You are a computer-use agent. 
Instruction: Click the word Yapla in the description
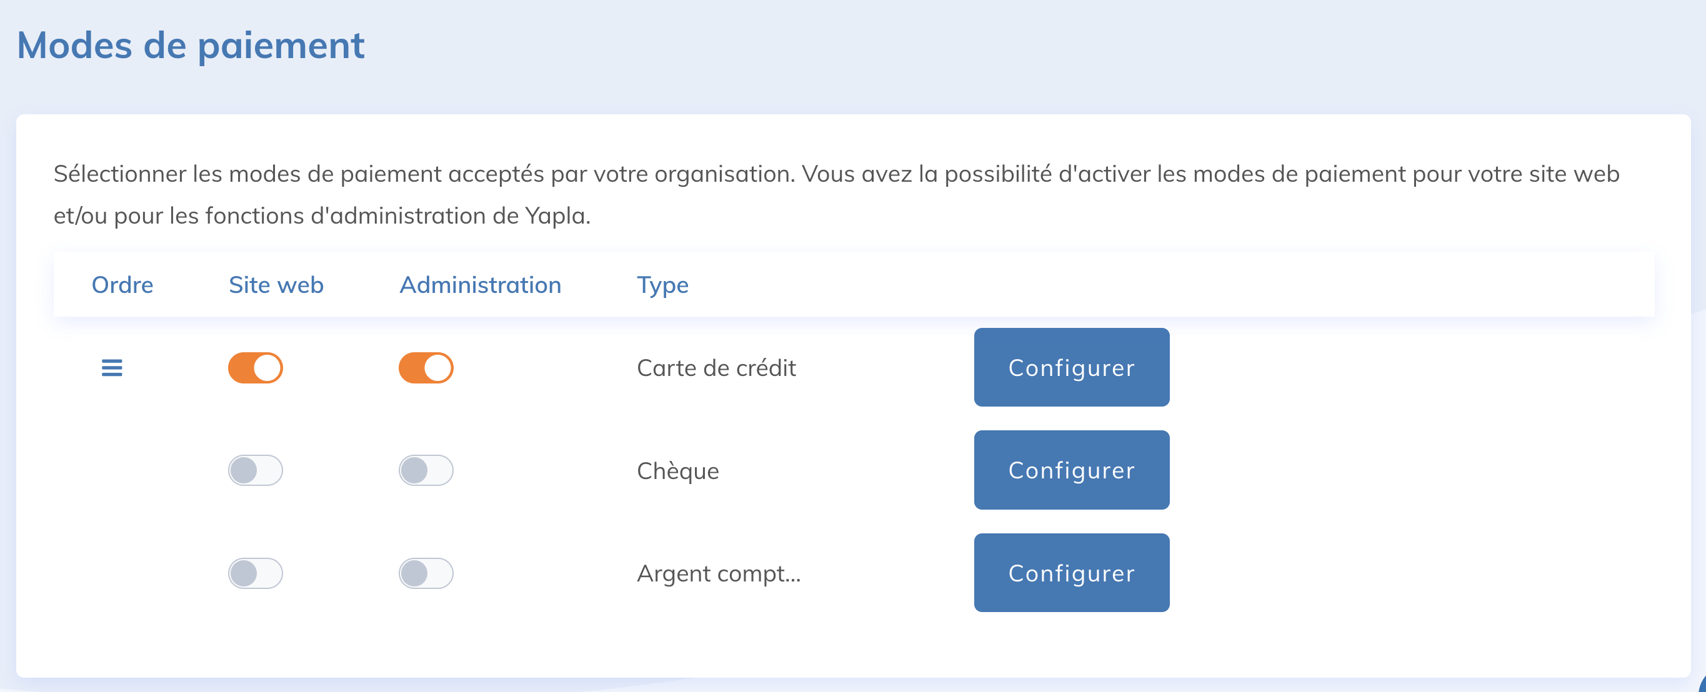[x=555, y=216]
